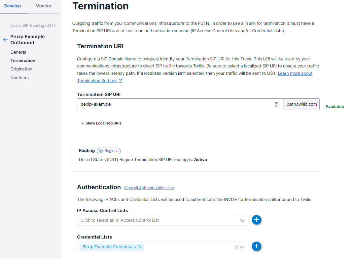Image resolution: width=351 pixels, height=259 pixels.
Task: Open the Credential Lists dropdown chevron
Action: pyautogui.click(x=242, y=247)
